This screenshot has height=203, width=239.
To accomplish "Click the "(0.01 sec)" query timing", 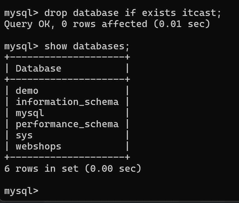I will (181, 24).
